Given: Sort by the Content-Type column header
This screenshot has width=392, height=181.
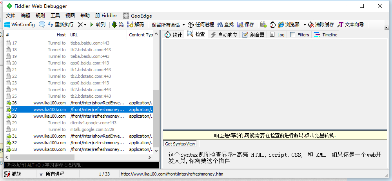Looking at the screenshot, I should [x=140, y=35].
